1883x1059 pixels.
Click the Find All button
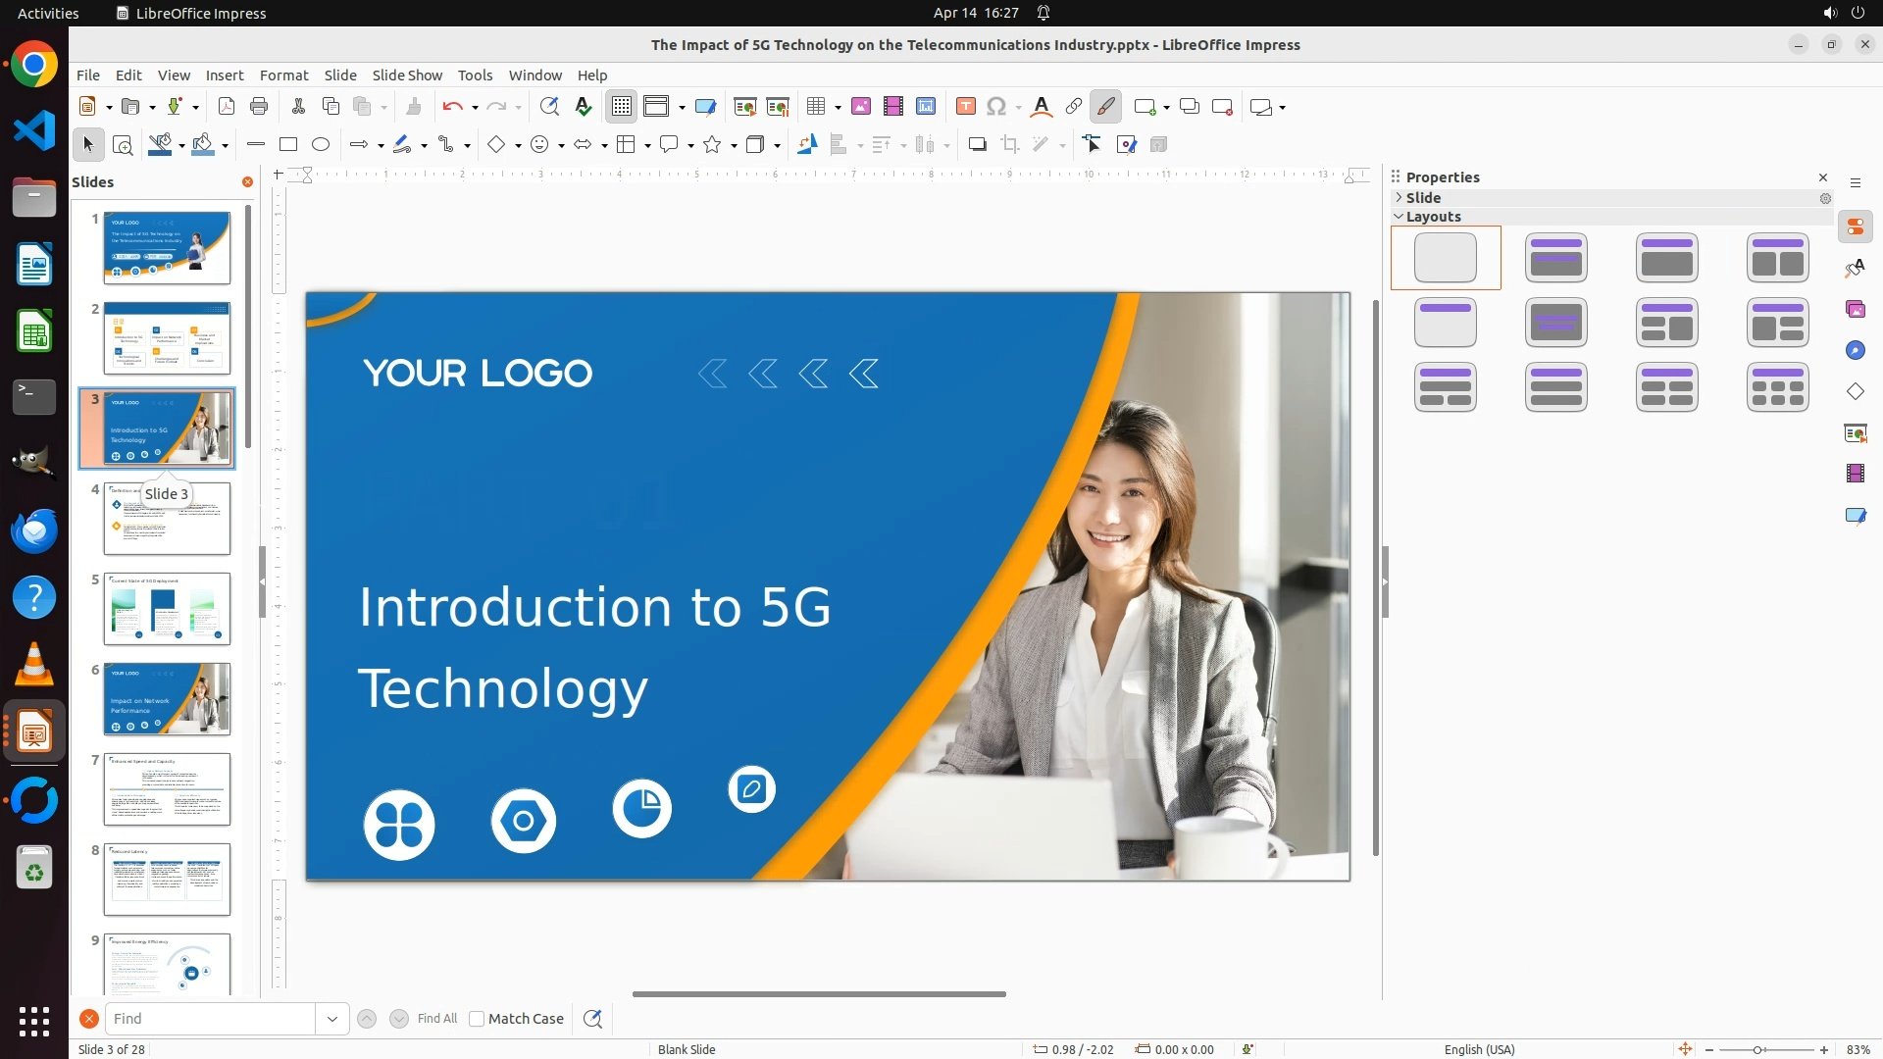[x=437, y=1019]
